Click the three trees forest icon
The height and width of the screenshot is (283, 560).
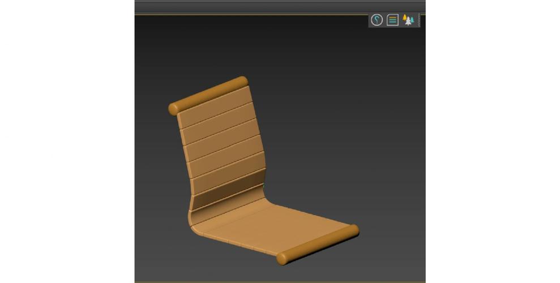(408, 20)
